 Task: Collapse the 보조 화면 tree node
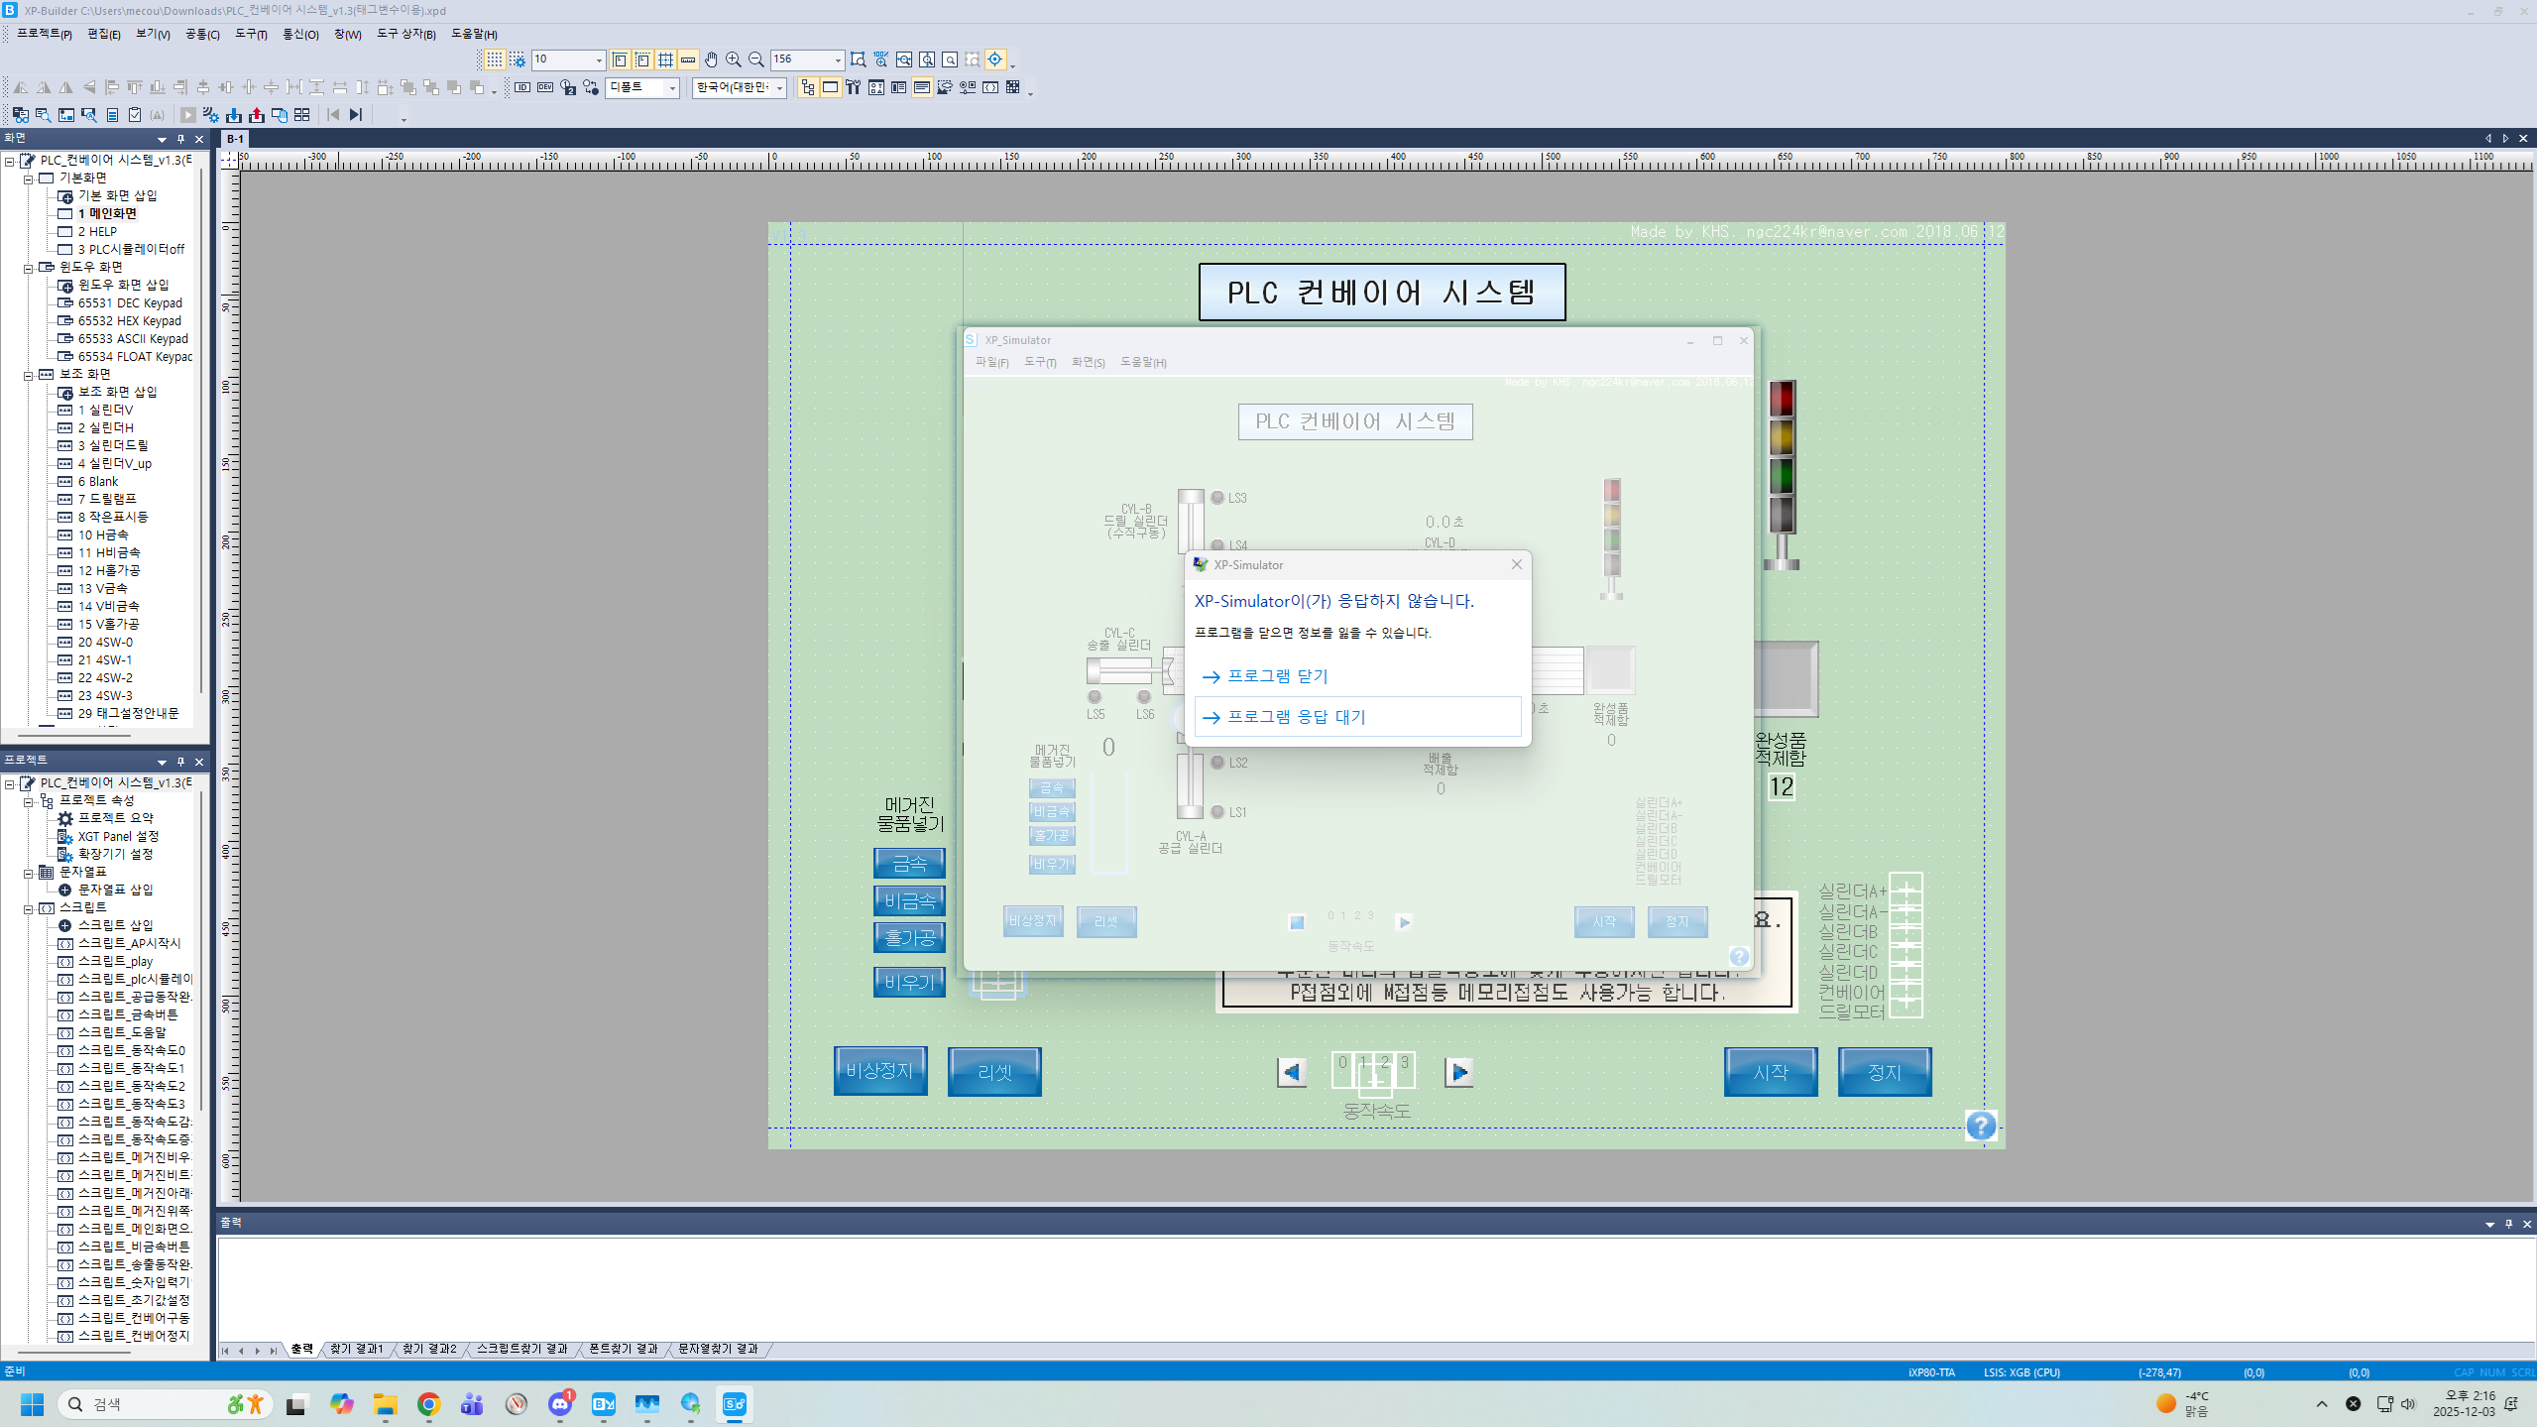coord(29,375)
